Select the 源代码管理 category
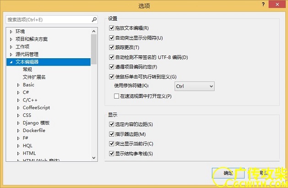The height and width of the screenshot is (188, 288). coord(27,54)
